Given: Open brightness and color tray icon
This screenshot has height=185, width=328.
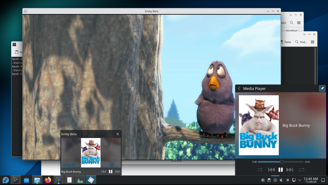Looking at the screenshot, I should 288,180.
